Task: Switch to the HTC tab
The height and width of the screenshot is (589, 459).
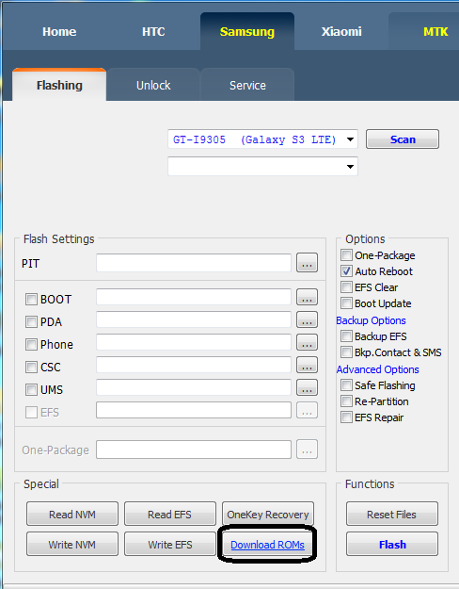Action: point(153,31)
